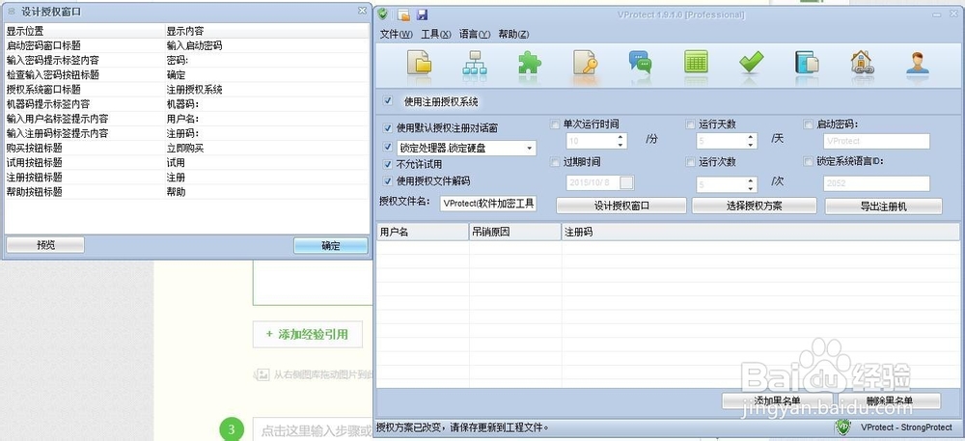The height and width of the screenshot is (441, 965).
Task: Click window icon of 设计授权窗口 dialog
Action: (12, 12)
